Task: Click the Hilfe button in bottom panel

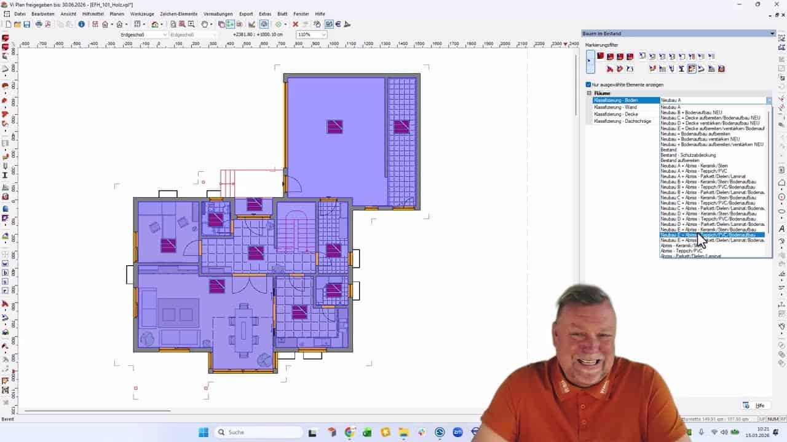Action: 755,406
